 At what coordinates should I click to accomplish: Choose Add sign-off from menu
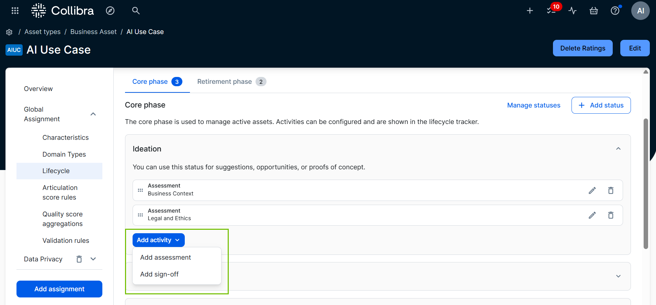159,274
